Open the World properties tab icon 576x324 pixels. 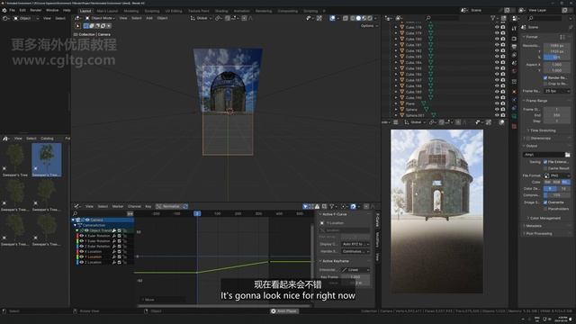(x=514, y=71)
